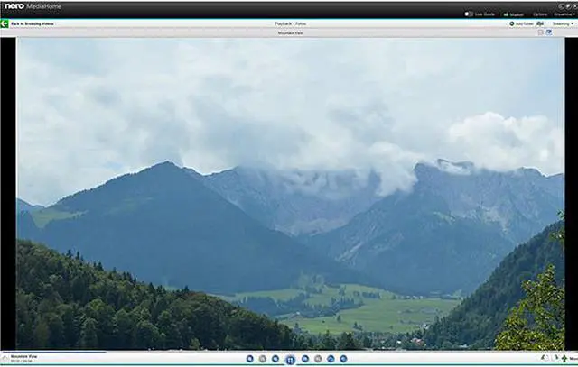The image size is (578, 367).
Task: Click the second-from-right round blue playback button
Action: (x=331, y=359)
